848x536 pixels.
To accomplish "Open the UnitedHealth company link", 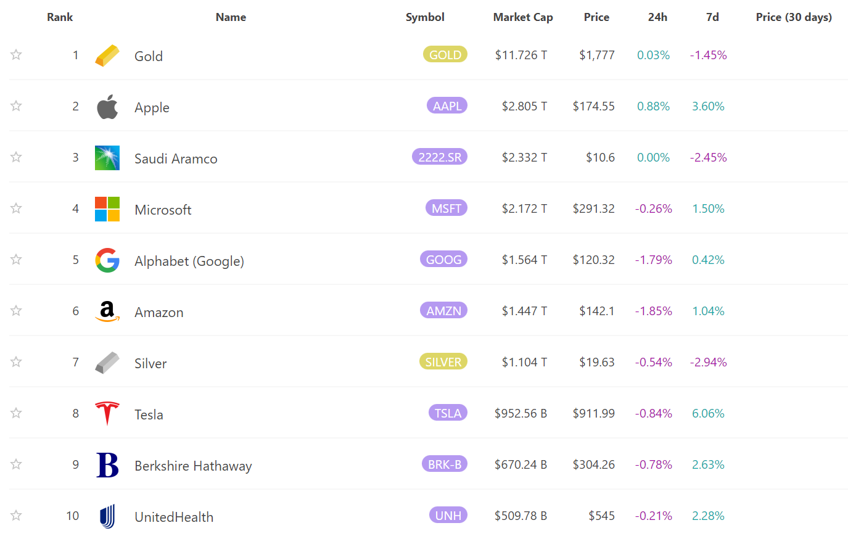I will pyautogui.click(x=174, y=517).
